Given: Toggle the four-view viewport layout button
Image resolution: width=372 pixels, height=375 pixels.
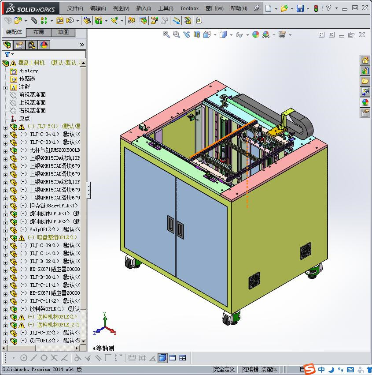Looking at the screenshot, I should pyautogui.click(x=183, y=358).
